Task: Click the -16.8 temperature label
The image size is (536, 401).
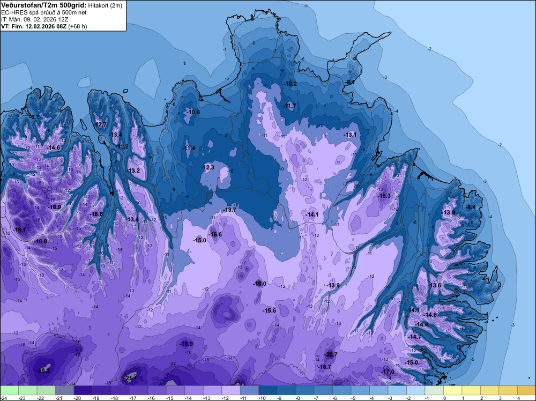Action: (x=41, y=241)
